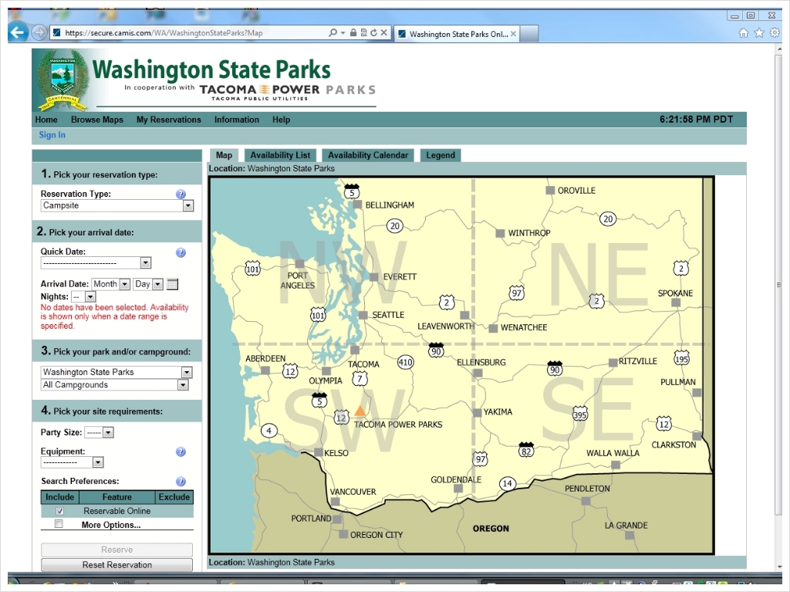Click the Oroville map marker square

coord(550,190)
